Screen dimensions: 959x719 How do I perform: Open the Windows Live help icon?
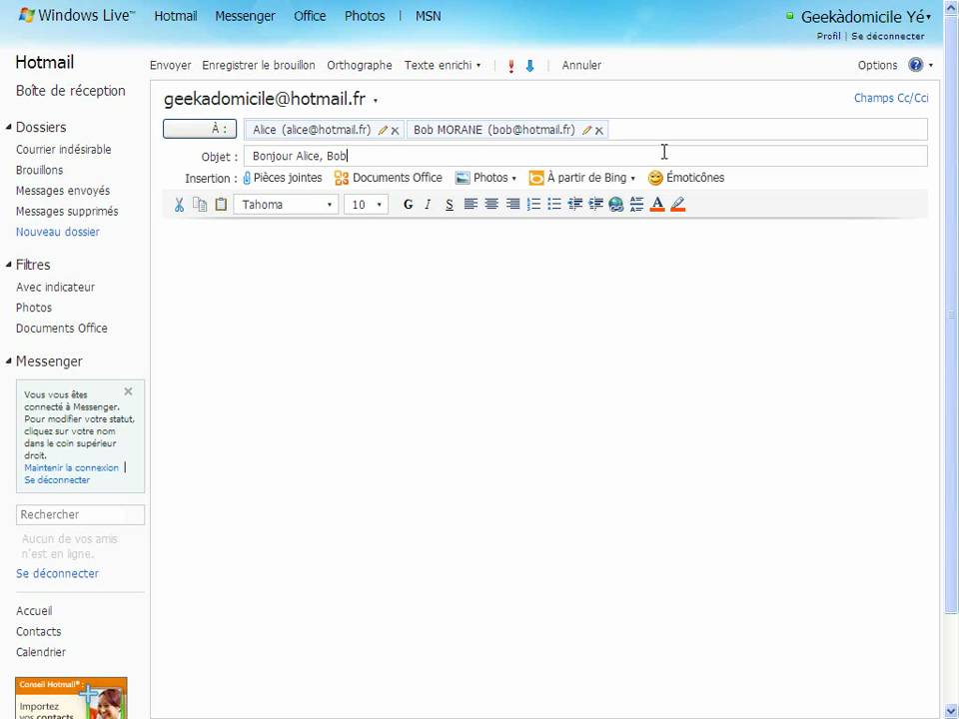[x=915, y=65]
